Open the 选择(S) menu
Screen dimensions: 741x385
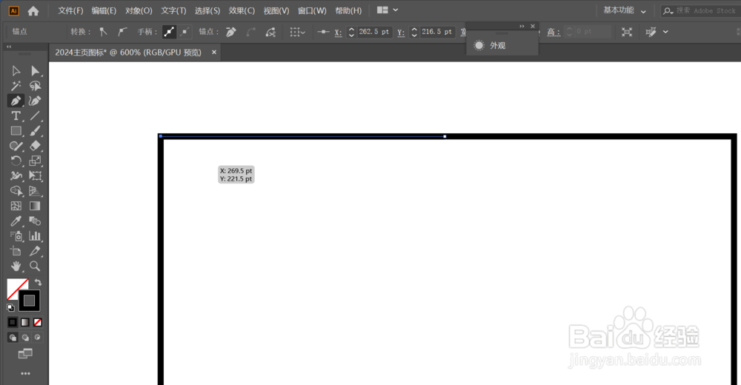[x=207, y=10]
